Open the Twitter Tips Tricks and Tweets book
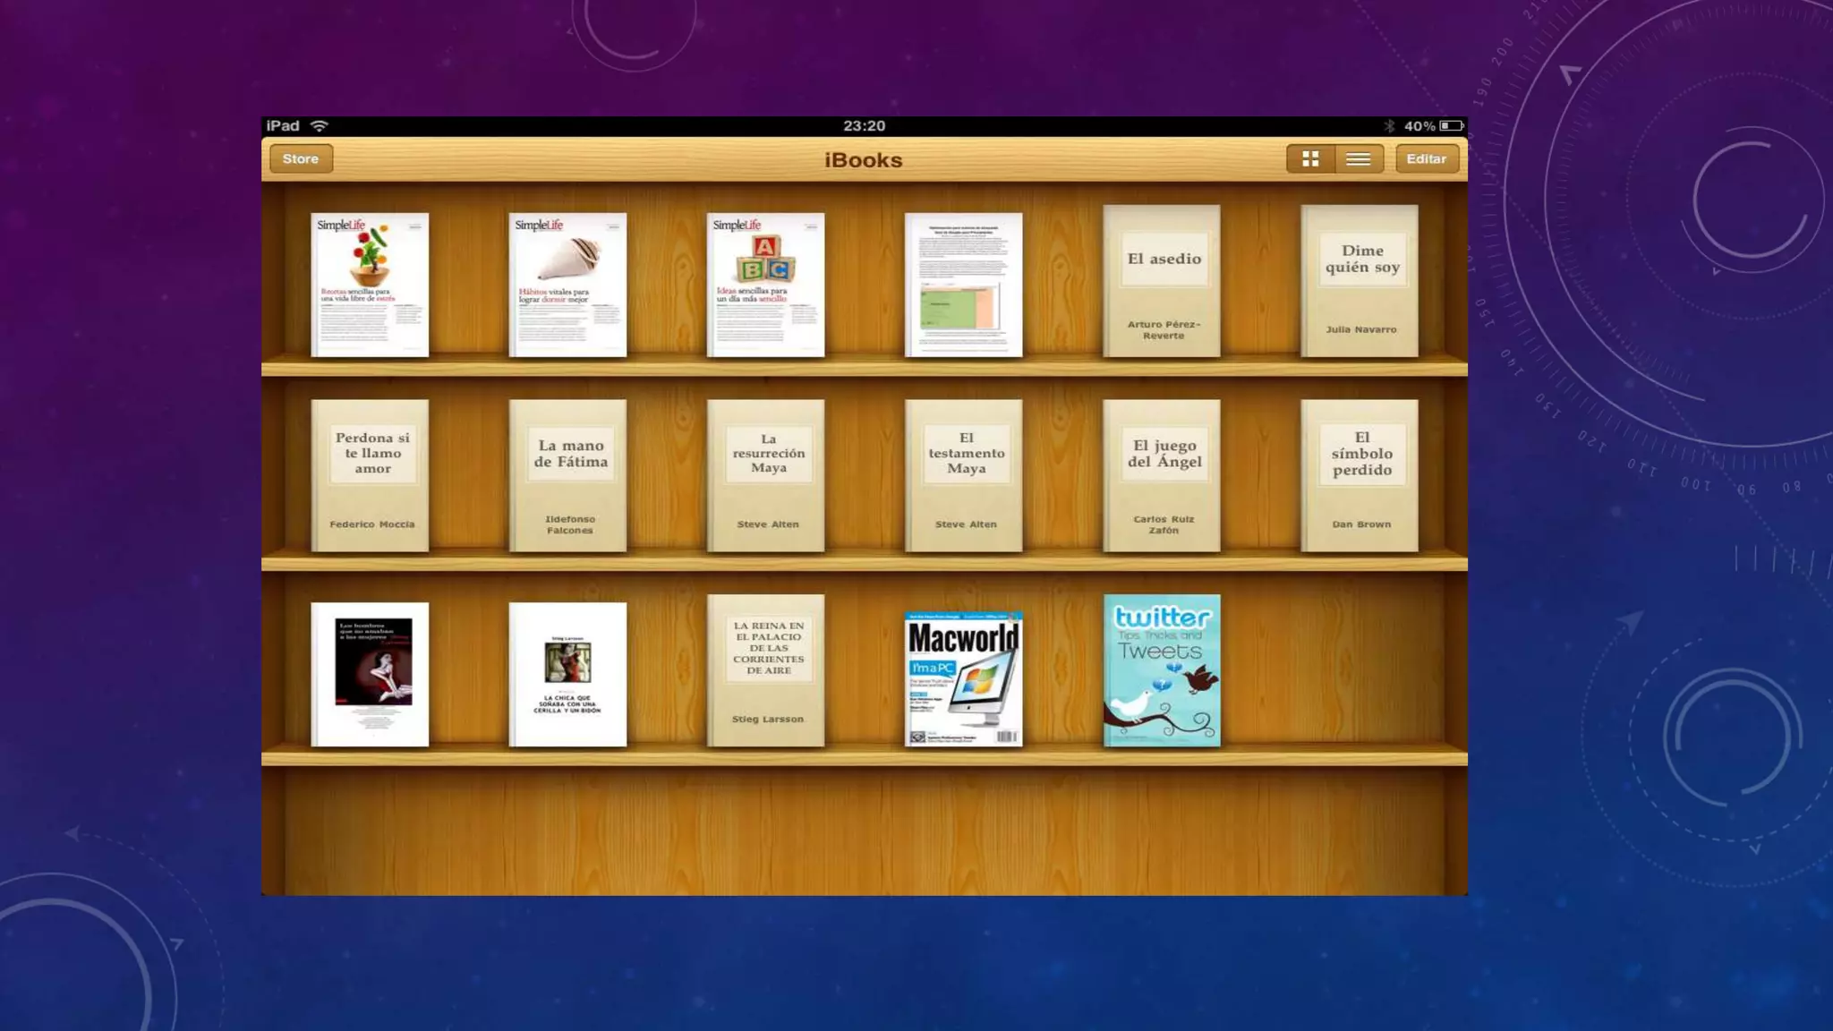The image size is (1833, 1031). 1162,670
